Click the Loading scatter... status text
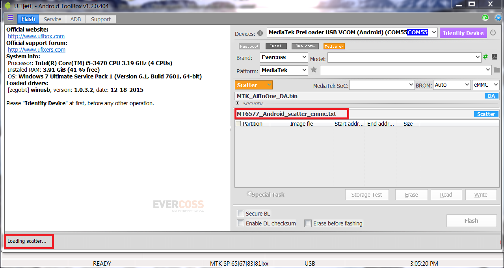This screenshot has height=268, width=504. click(27, 241)
